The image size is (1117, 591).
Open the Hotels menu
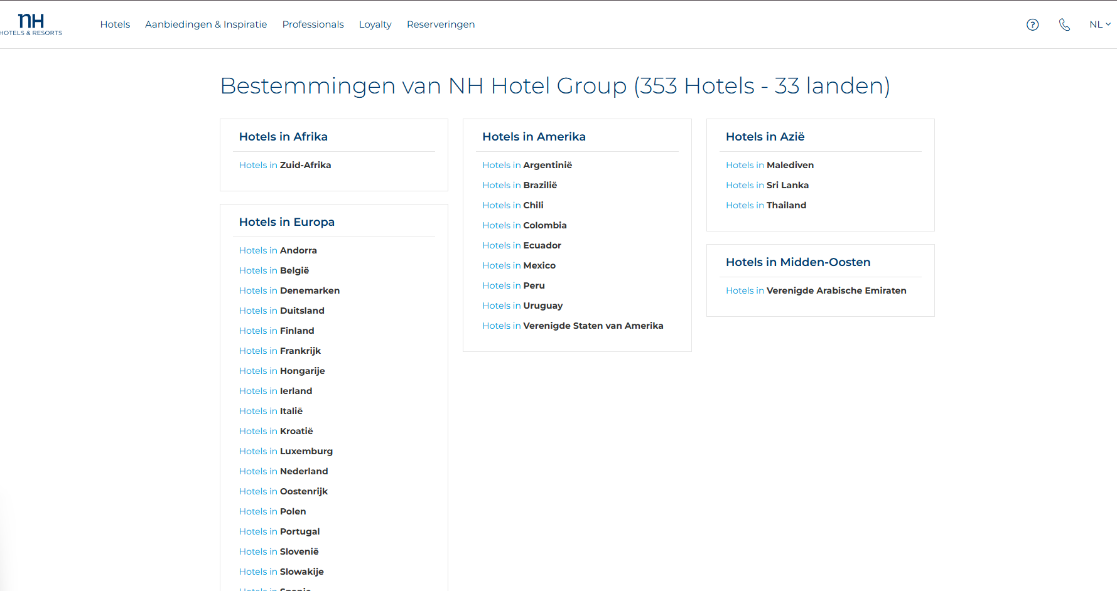[x=115, y=24]
